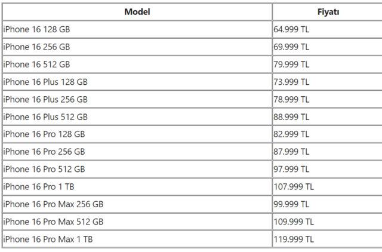Select the 88.999 TL price cell
Image resolution: width=382 pixels, height=252 pixels.
tap(291, 116)
